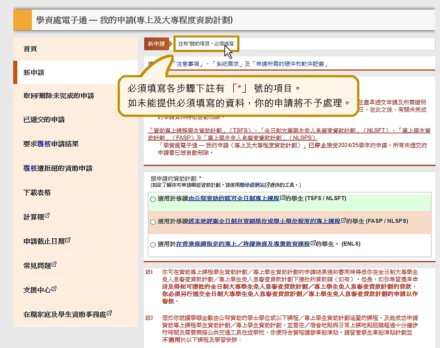Choose the ENLS radio option
The image size is (440, 348).
pos(153,245)
